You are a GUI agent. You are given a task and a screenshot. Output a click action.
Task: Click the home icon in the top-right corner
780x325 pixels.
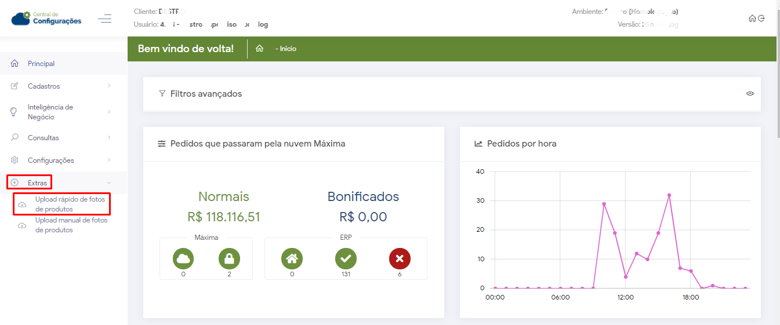(752, 19)
